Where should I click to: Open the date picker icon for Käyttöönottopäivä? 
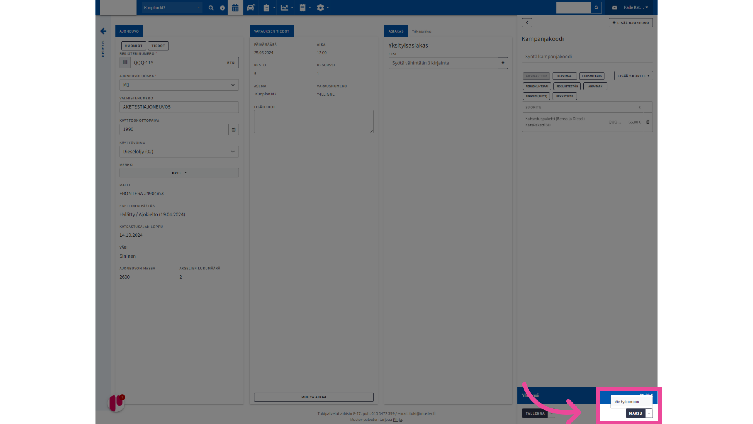coord(234,130)
